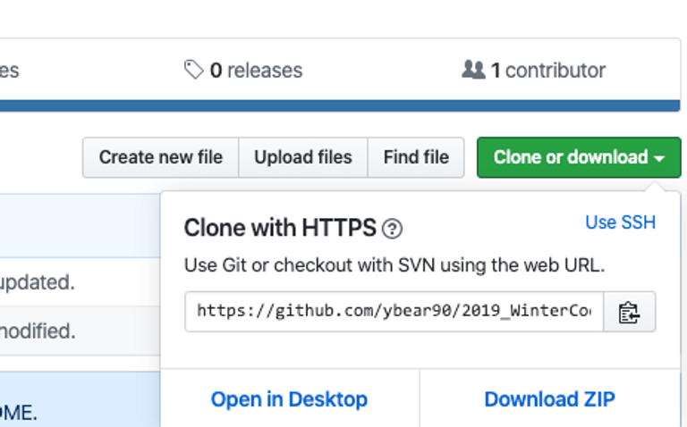
Task: Click the help question mark beside Clone with HTTPS
Action: (392, 229)
